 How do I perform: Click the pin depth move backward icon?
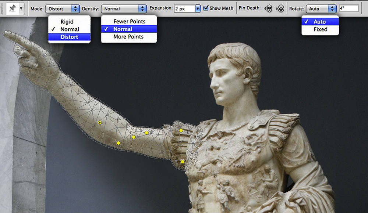tap(280, 9)
